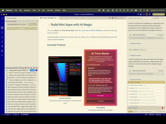
Task: Click the Fractal Explorer screenshot image
Action: 65,76
